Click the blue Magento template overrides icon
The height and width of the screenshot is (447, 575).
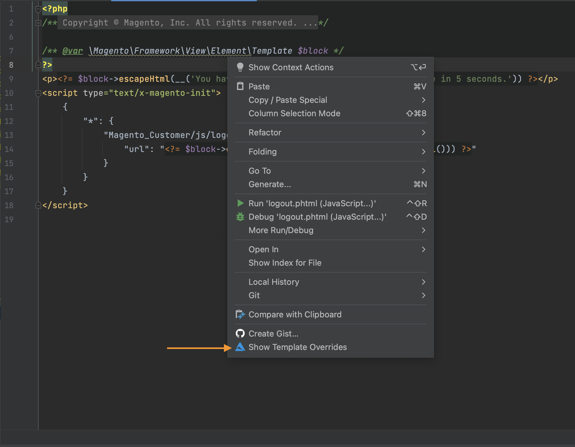tap(240, 347)
